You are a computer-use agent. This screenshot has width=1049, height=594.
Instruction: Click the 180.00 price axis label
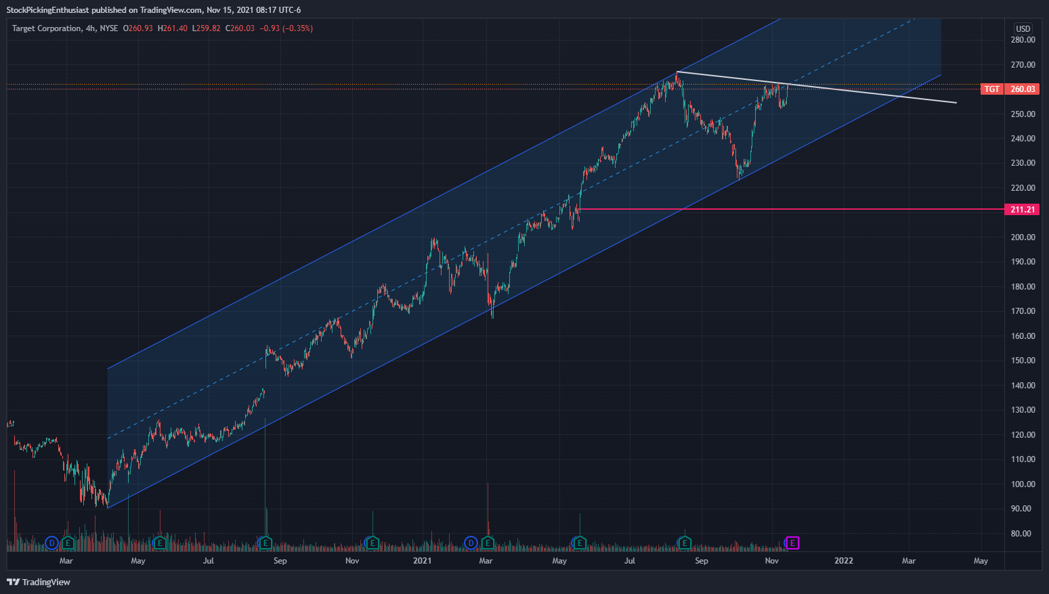(x=1023, y=287)
